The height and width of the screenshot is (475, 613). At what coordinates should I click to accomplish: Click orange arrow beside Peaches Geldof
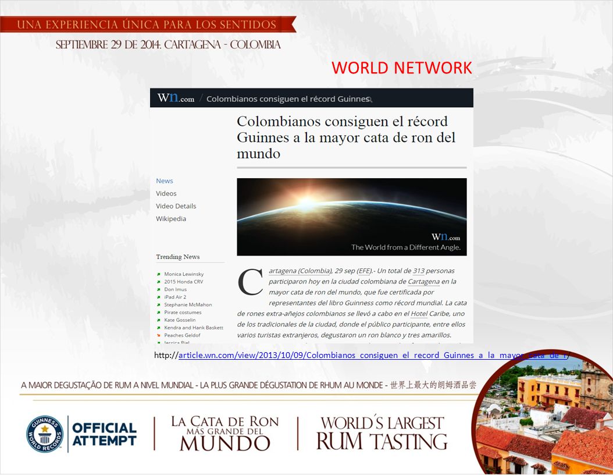[x=159, y=335]
